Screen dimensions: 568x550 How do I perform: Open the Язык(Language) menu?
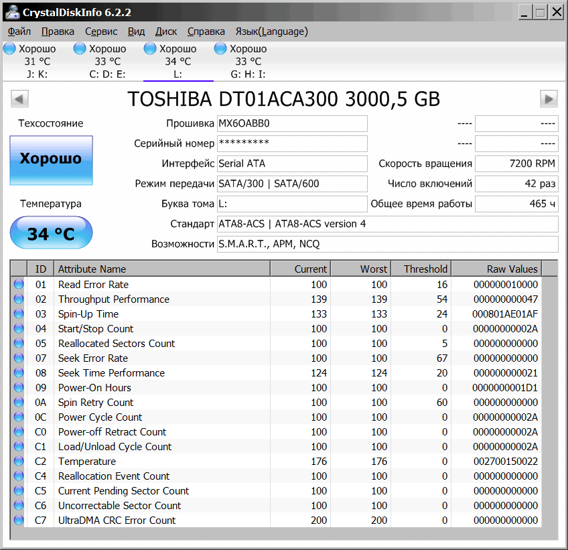[x=271, y=31]
